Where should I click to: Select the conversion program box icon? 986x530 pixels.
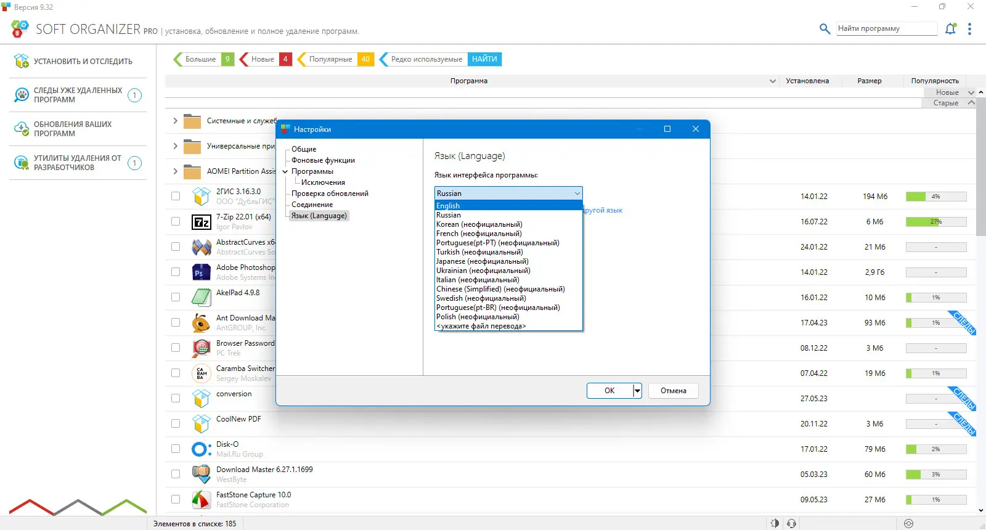tap(202, 399)
